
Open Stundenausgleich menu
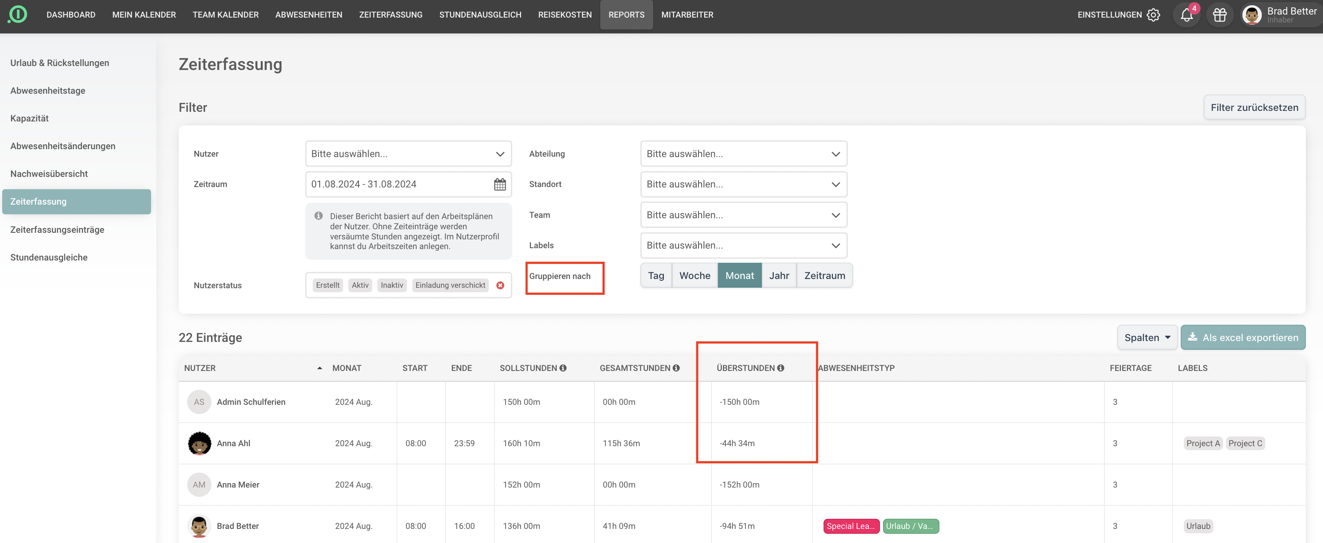480,15
